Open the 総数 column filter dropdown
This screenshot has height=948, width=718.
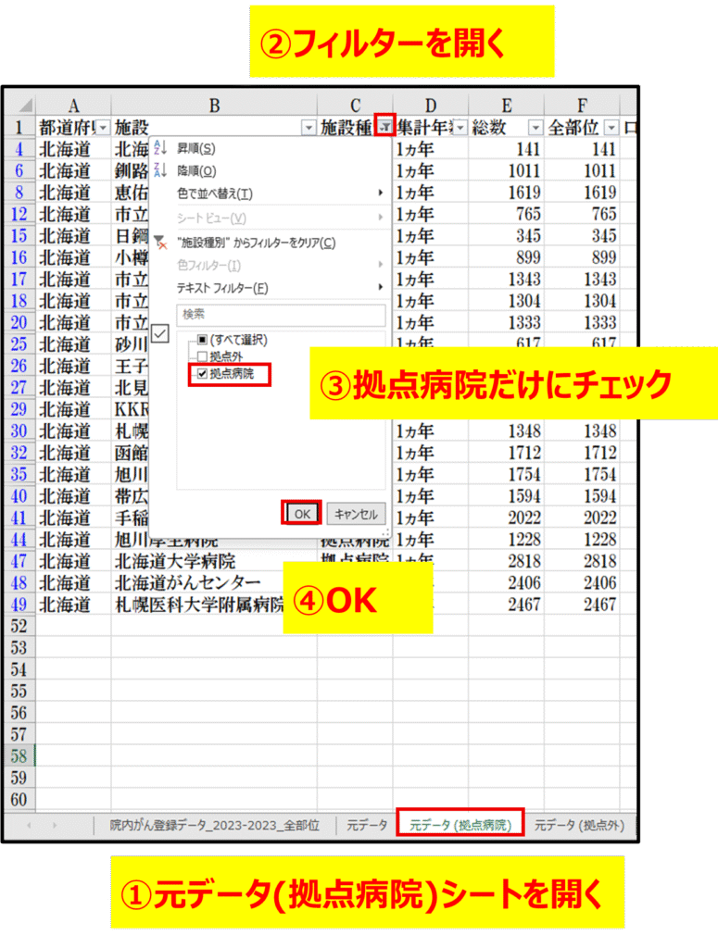click(535, 128)
